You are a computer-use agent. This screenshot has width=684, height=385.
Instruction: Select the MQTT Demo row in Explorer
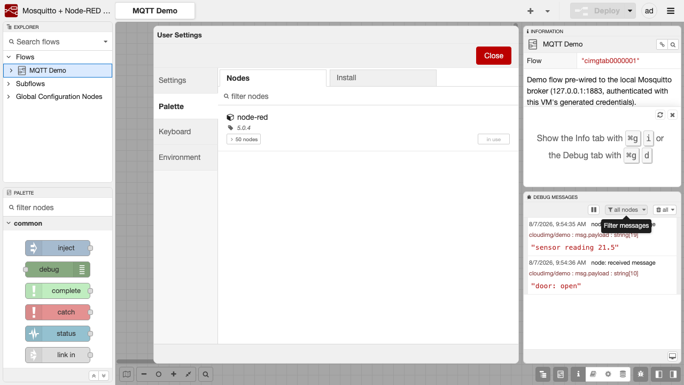(58, 70)
